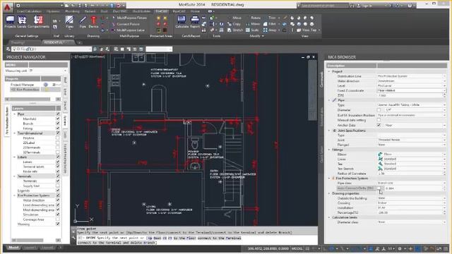Toggle the Legends layer checkbox
Viewport: 452px width, 254px height.
(58, 190)
